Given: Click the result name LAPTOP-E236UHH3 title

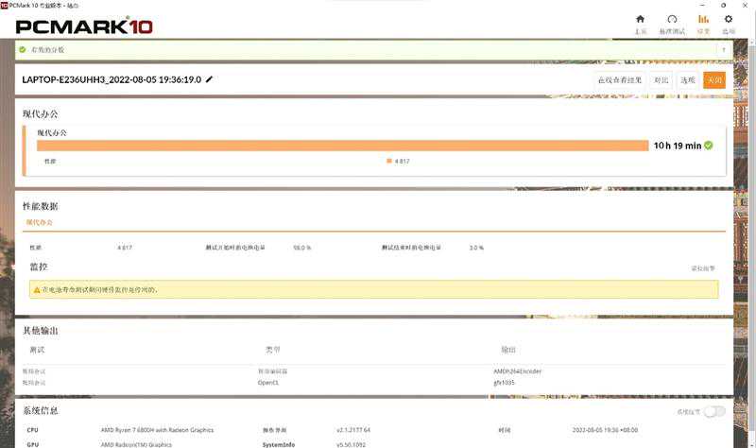Looking at the screenshot, I should (112, 80).
